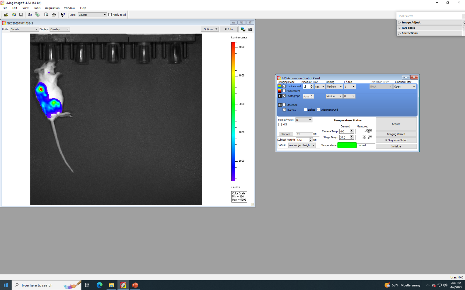Image resolution: width=465 pixels, height=290 pixels.
Task: Open the Acquisition menu
Action: pos(52,8)
